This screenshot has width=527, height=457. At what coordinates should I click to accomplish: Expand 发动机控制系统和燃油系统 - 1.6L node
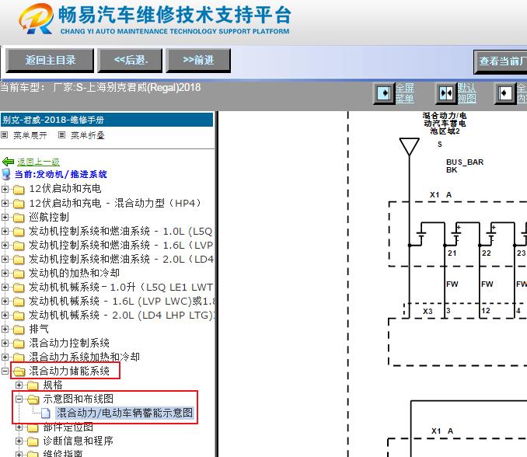[x=5, y=246]
